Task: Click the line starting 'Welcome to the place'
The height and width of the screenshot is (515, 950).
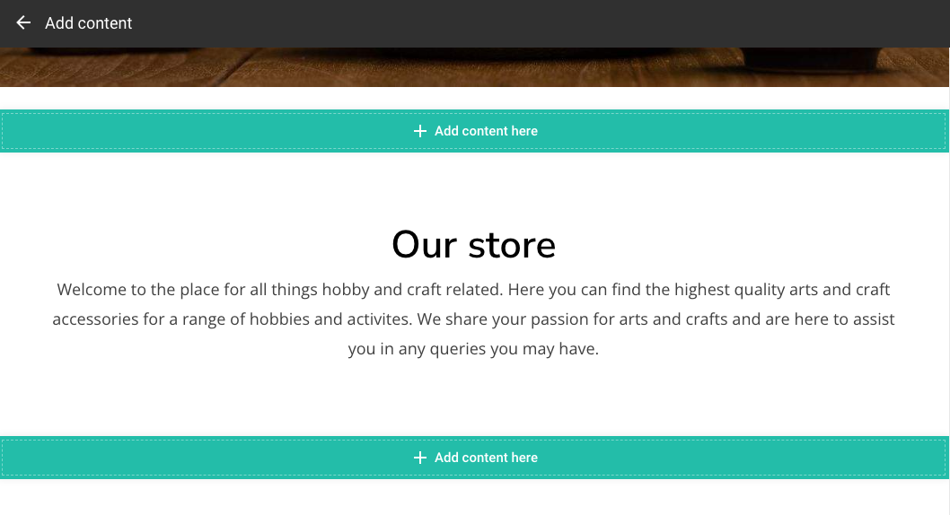Action: point(474,289)
